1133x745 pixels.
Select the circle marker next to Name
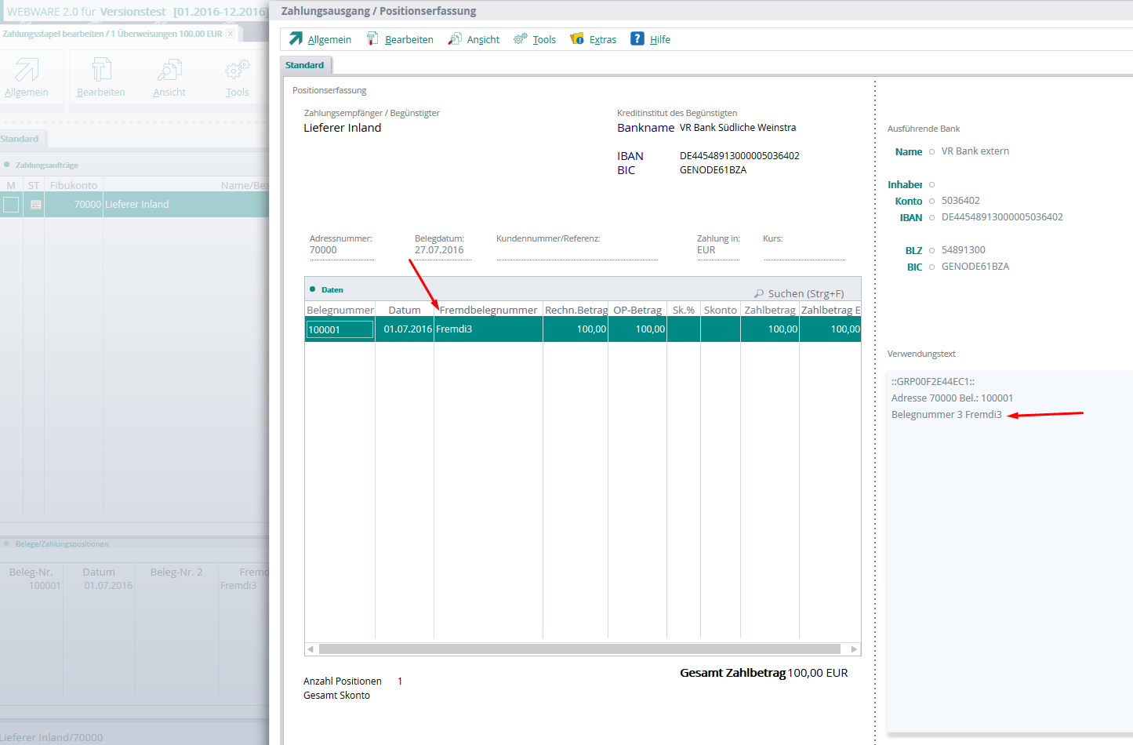coord(931,152)
